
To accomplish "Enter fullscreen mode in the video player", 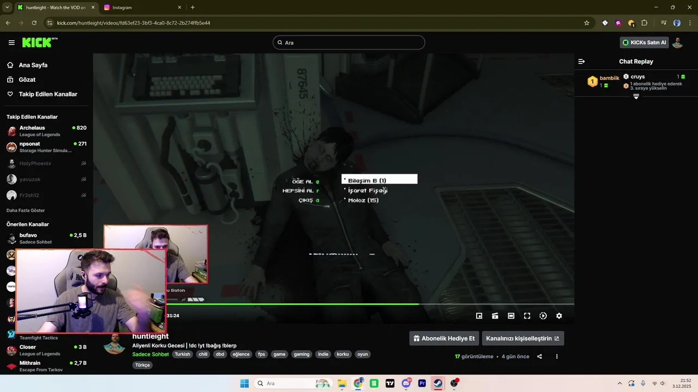I will click(x=527, y=316).
